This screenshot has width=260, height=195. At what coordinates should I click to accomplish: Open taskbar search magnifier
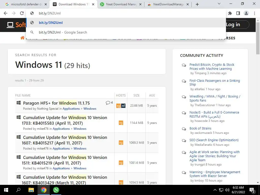pos(18,190)
